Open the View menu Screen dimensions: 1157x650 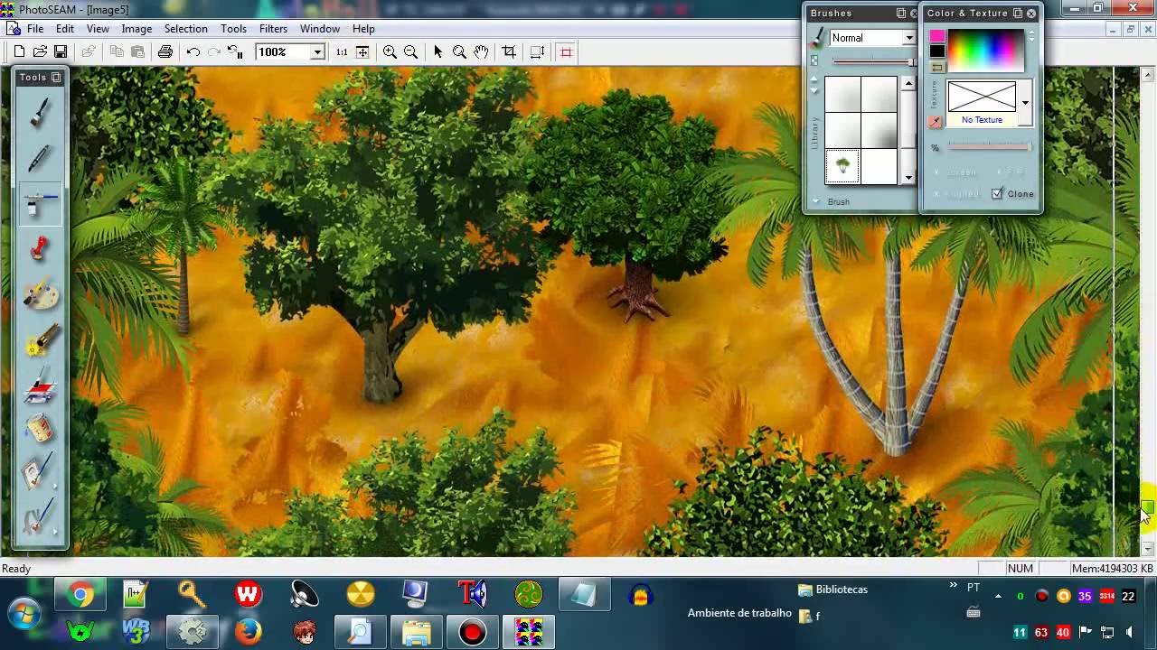pyautogui.click(x=98, y=29)
